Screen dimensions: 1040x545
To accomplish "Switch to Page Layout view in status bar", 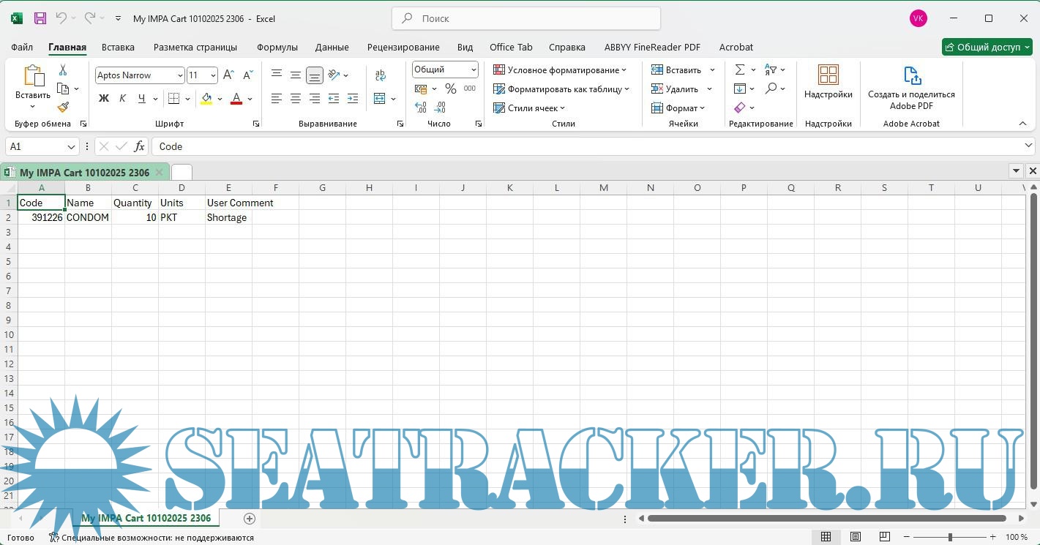I will [856, 537].
